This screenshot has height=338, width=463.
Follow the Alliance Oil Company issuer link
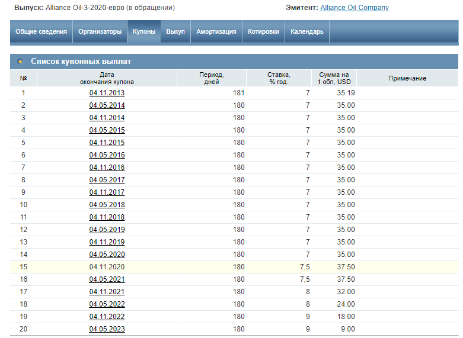tap(355, 8)
